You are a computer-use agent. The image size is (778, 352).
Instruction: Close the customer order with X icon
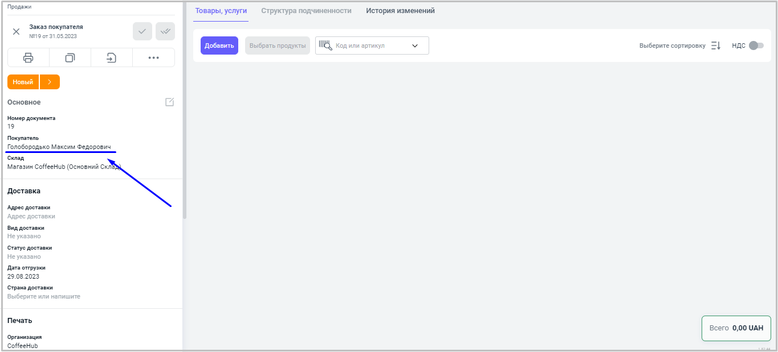pyautogui.click(x=17, y=31)
